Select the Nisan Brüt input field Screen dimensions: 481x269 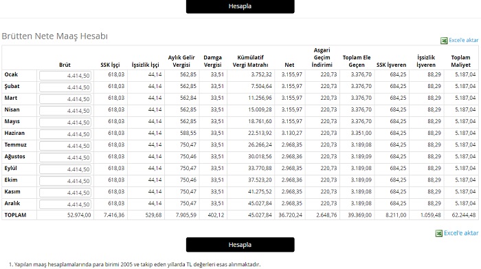(x=65, y=111)
